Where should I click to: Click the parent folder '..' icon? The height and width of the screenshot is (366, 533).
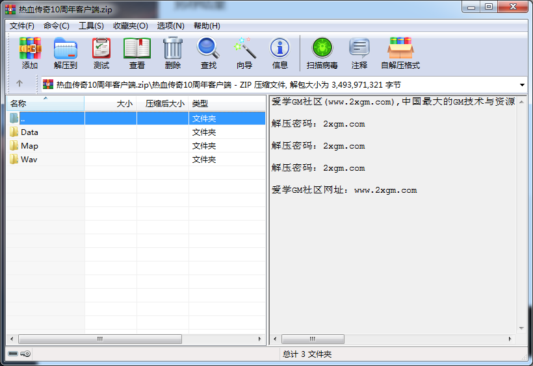coord(14,118)
